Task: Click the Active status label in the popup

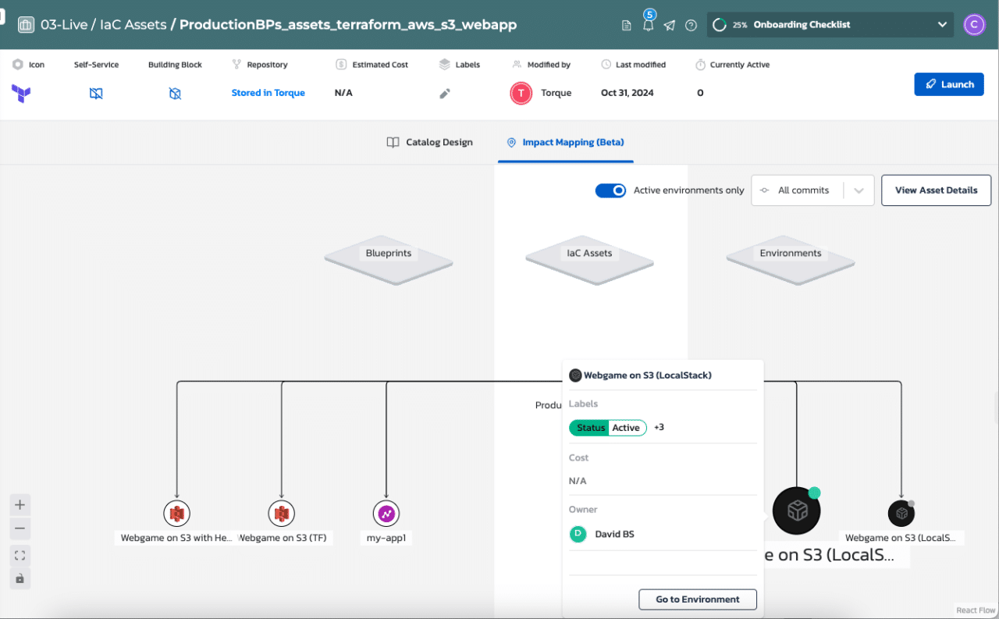Action: point(627,427)
